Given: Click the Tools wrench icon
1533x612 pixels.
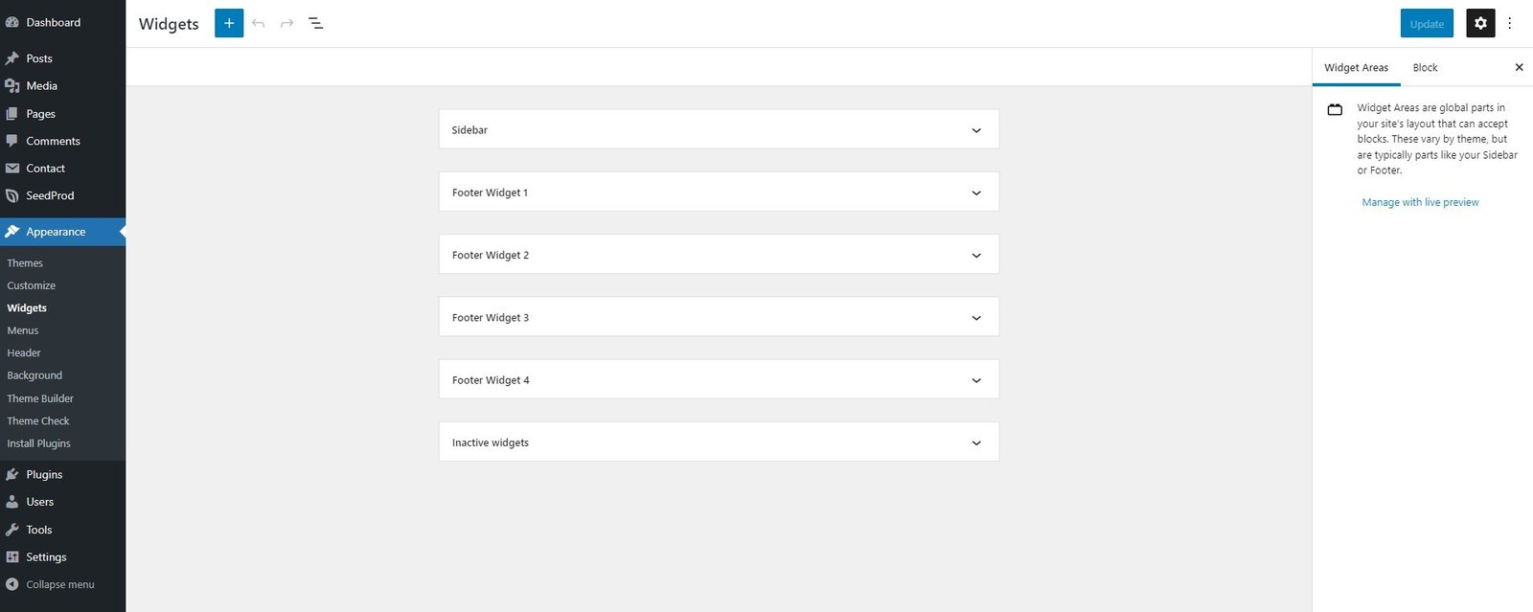Looking at the screenshot, I should point(12,530).
